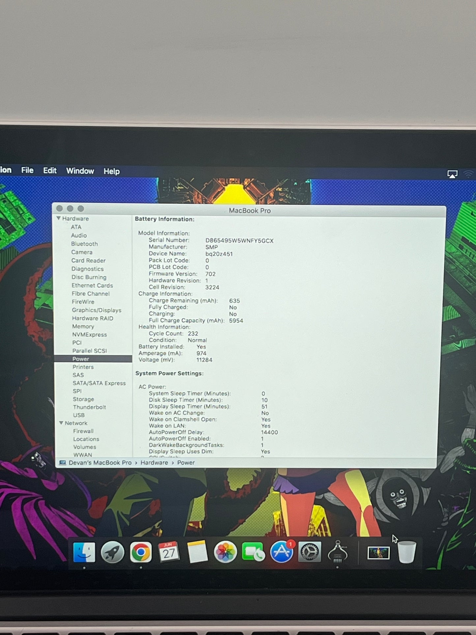Click Full Charge Capacity value 5954
The width and height of the screenshot is (476, 635).
pos(236,321)
